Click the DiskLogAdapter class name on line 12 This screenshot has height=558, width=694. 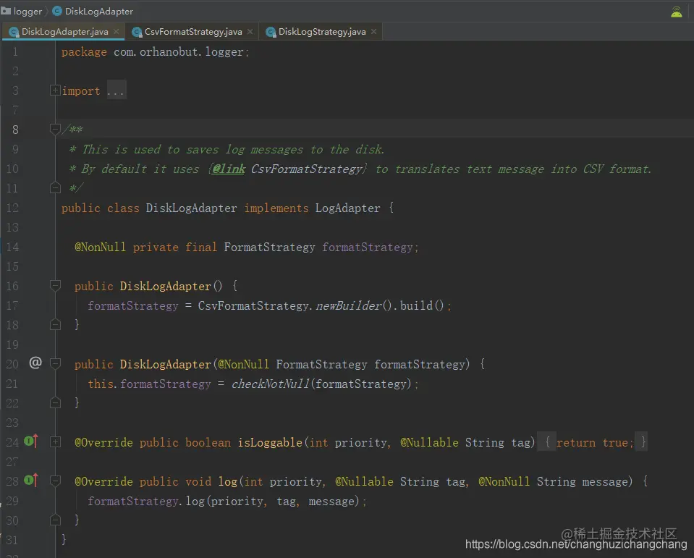click(191, 208)
